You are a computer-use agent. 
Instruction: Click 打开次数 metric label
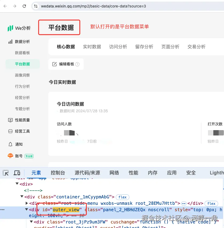click(215, 124)
